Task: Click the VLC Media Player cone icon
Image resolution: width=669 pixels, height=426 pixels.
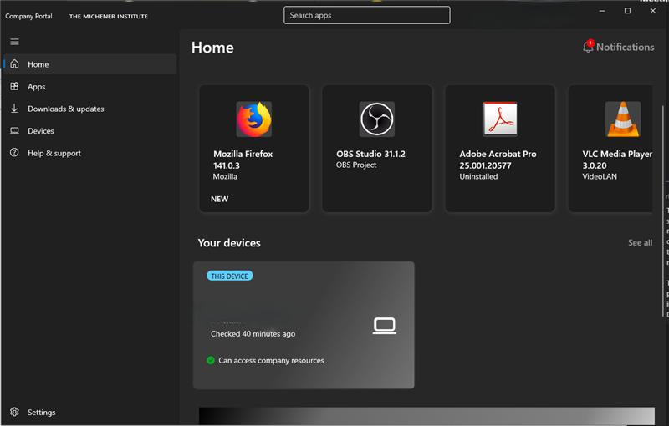Action: (x=623, y=119)
